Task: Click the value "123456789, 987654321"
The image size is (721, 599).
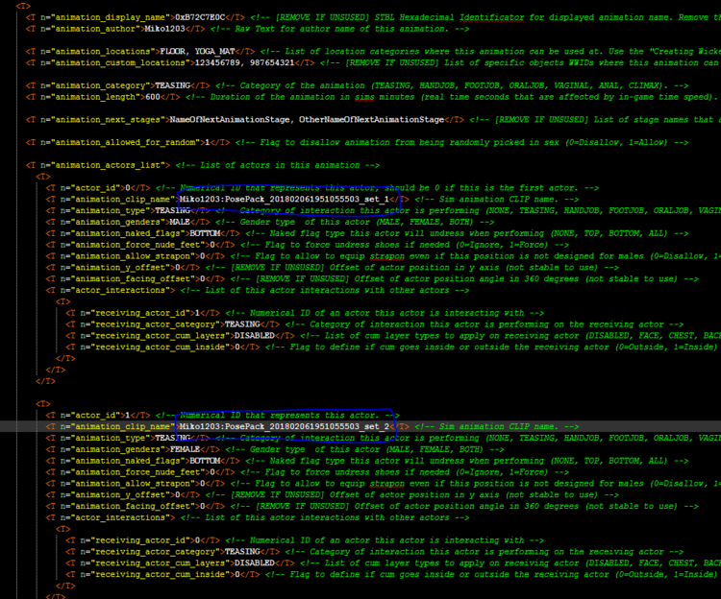Action: (x=244, y=63)
